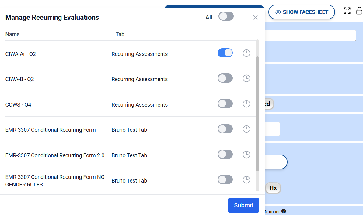Enable the All evaluations toggle
363x215 pixels.
pyautogui.click(x=226, y=16)
